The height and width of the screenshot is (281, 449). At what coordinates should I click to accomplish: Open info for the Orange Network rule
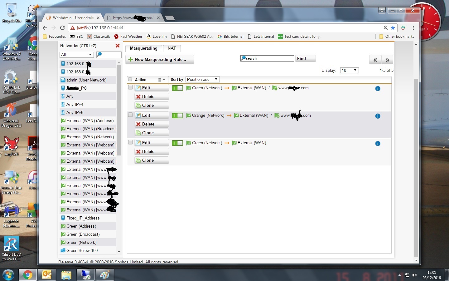point(378,116)
